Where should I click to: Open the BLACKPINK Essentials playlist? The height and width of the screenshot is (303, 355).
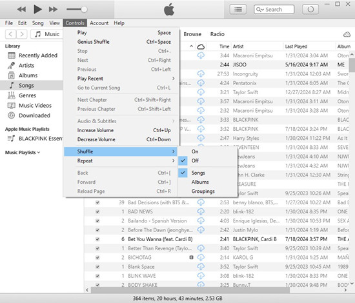click(x=35, y=139)
